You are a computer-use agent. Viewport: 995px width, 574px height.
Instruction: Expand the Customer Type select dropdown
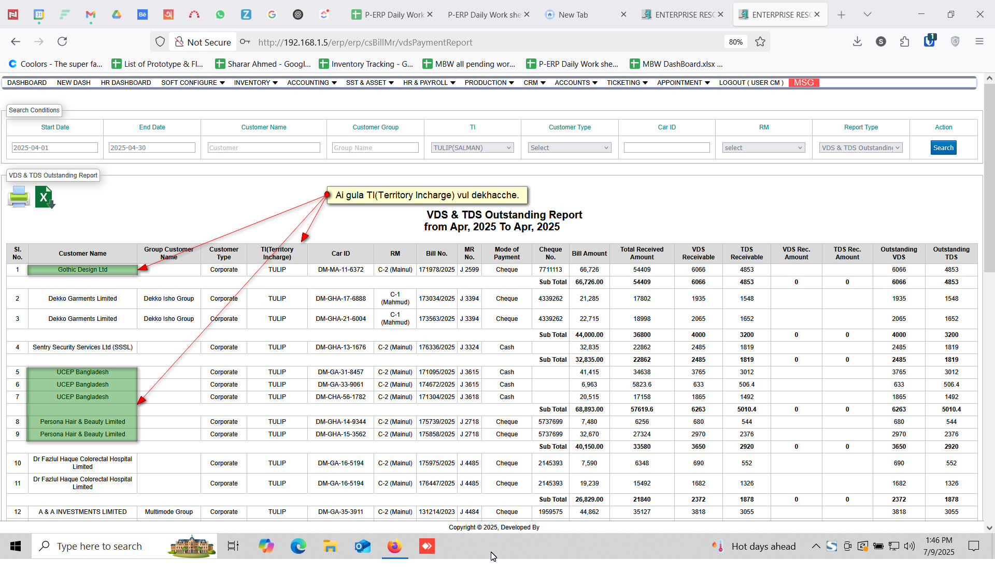tap(569, 148)
